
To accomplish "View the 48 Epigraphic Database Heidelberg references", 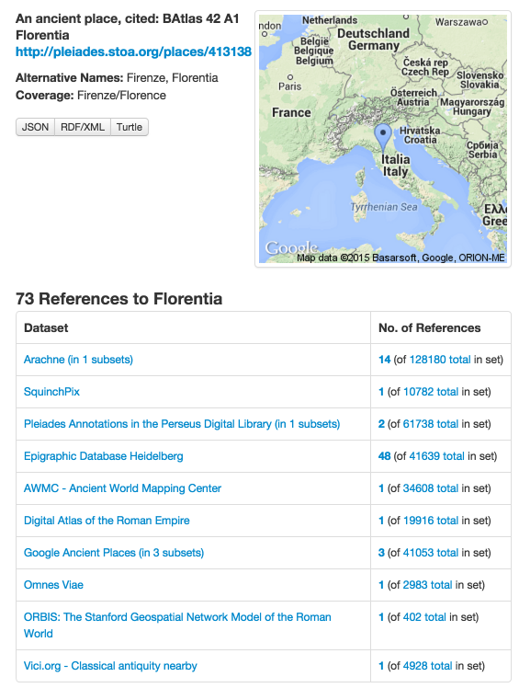I will [x=385, y=456].
